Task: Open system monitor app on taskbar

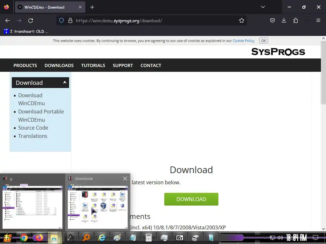Action: (164, 238)
